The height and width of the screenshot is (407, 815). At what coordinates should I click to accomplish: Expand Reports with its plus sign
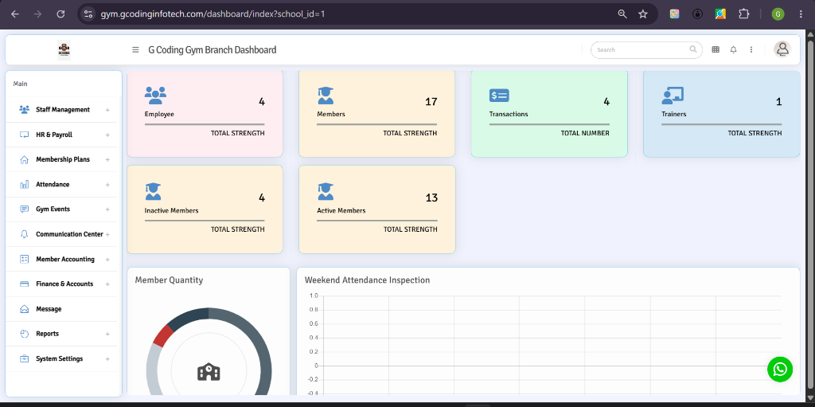coord(107,334)
